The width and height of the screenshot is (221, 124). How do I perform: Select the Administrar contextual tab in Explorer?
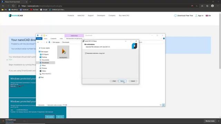[74, 36]
